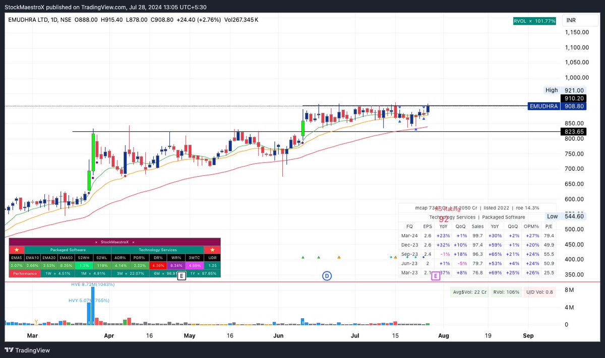Click the 1W × 4.51% performance cell
The image size is (605, 358).
click(58, 273)
